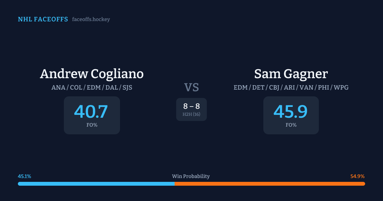The image size is (383, 201).
Task: Click Gagner's team list starting with EDM
Action: pos(291,87)
